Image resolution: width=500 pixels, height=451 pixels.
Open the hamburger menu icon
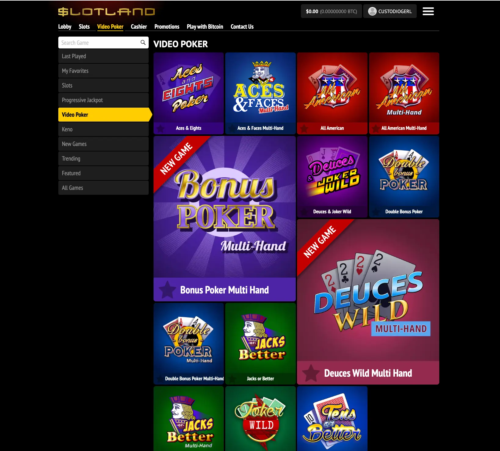point(428,11)
